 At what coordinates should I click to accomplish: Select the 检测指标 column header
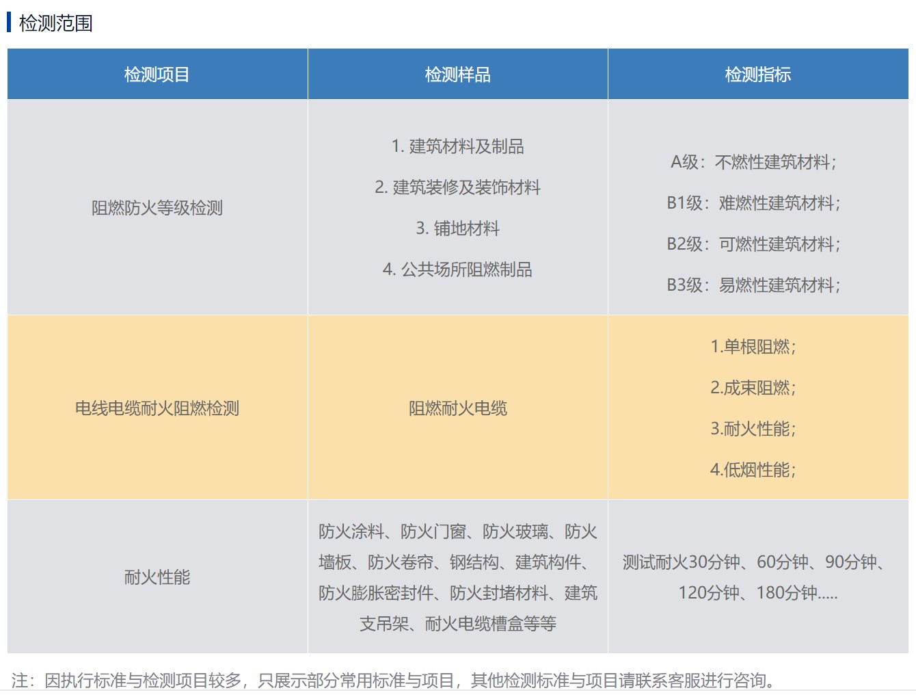tap(761, 73)
